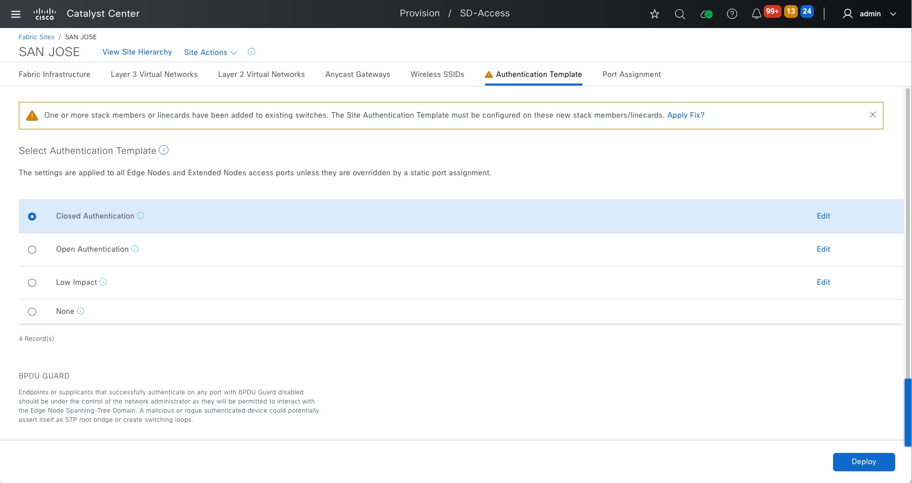Choose the None authentication radio option
Screen dimensions: 912x483
(x=32, y=312)
